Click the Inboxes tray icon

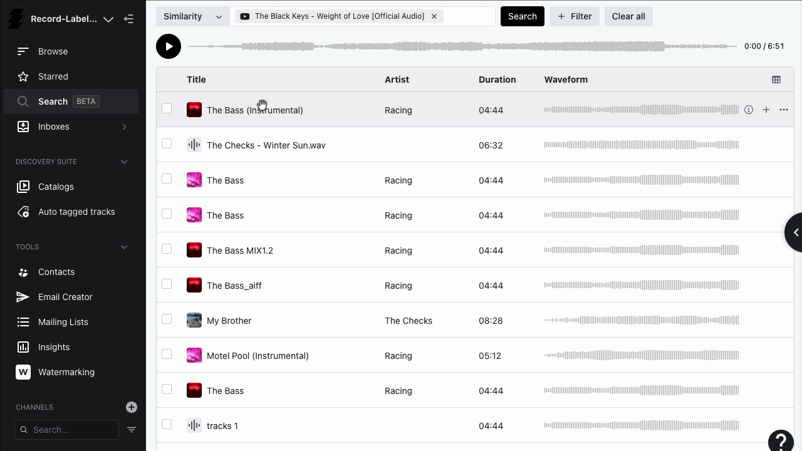(23, 127)
